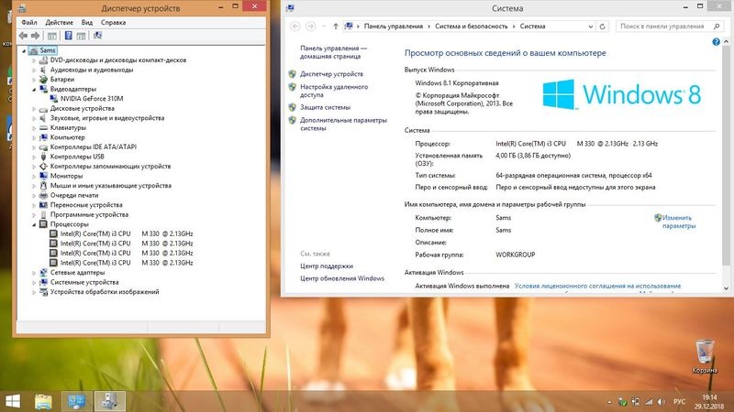Expand the Клавиатуры category

[x=34, y=127]
